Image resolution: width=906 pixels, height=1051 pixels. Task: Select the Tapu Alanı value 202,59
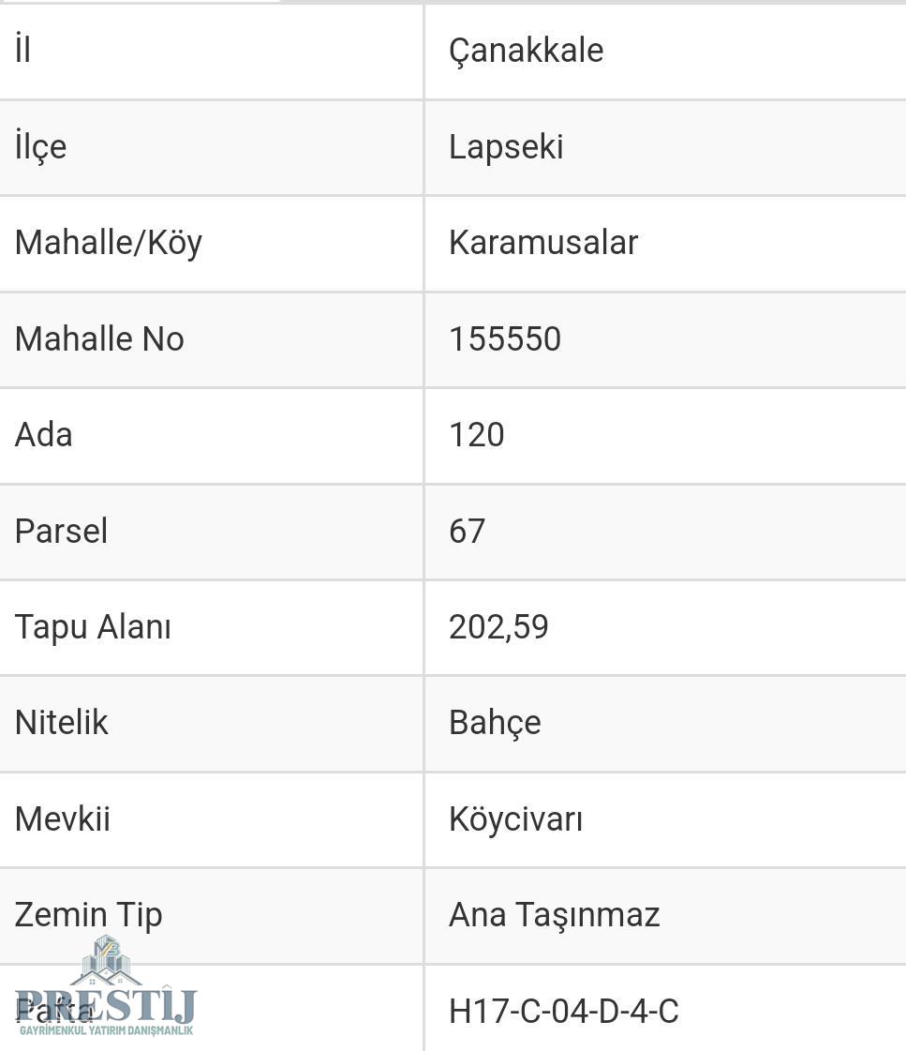click(x=498, y=627)
